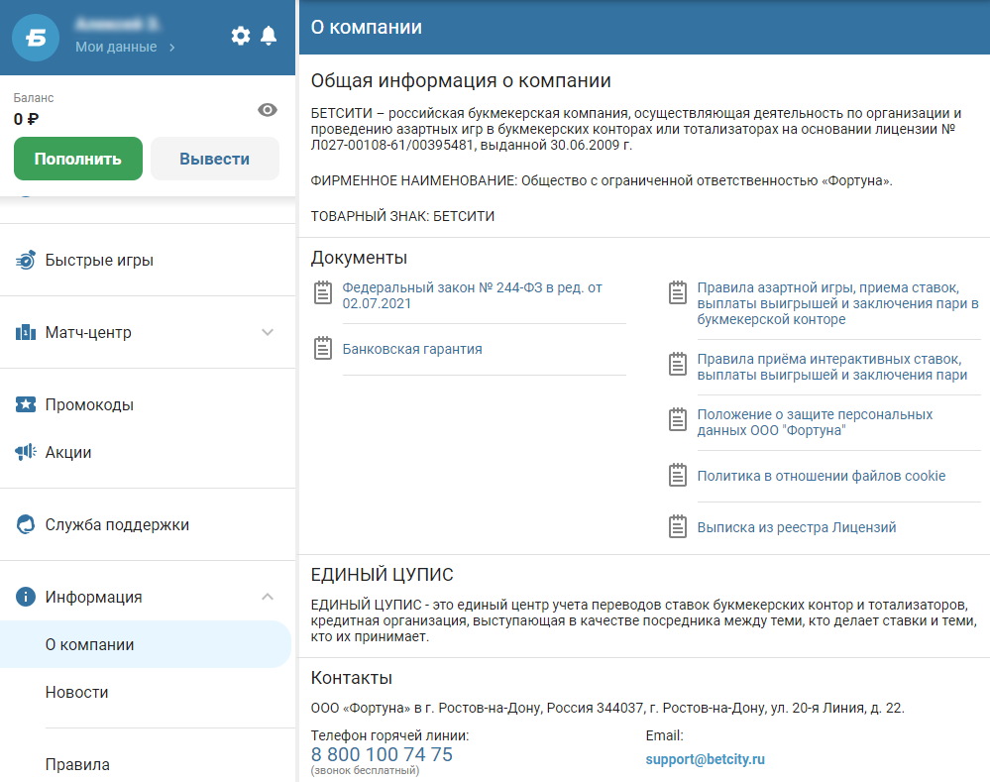
Task: Open notifications bell icon
Action: 269,36
